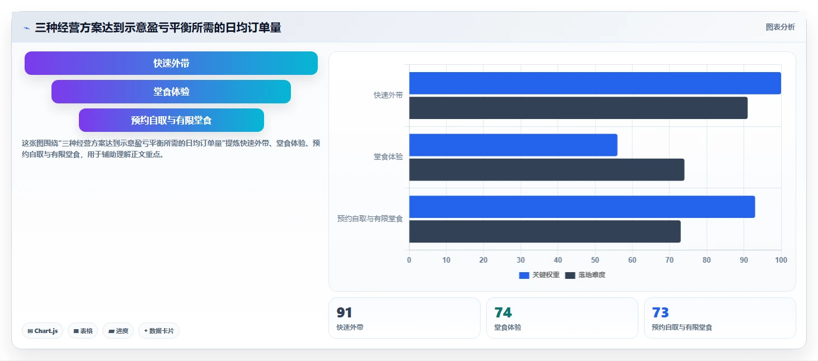The image size is (818, 361).
Task: Click the 进度 tag chip
Action: click(118, 331)
